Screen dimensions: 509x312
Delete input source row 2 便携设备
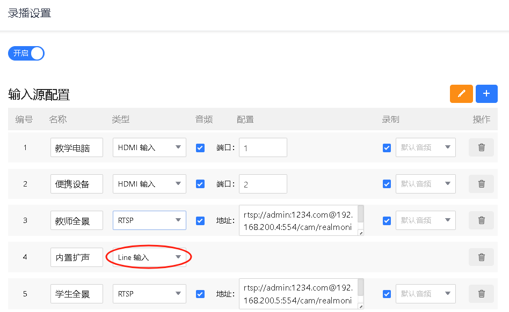[x=481, y=184]
